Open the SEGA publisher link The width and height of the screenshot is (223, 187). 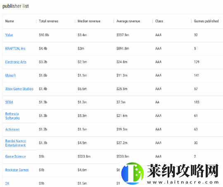pos(9,102)
